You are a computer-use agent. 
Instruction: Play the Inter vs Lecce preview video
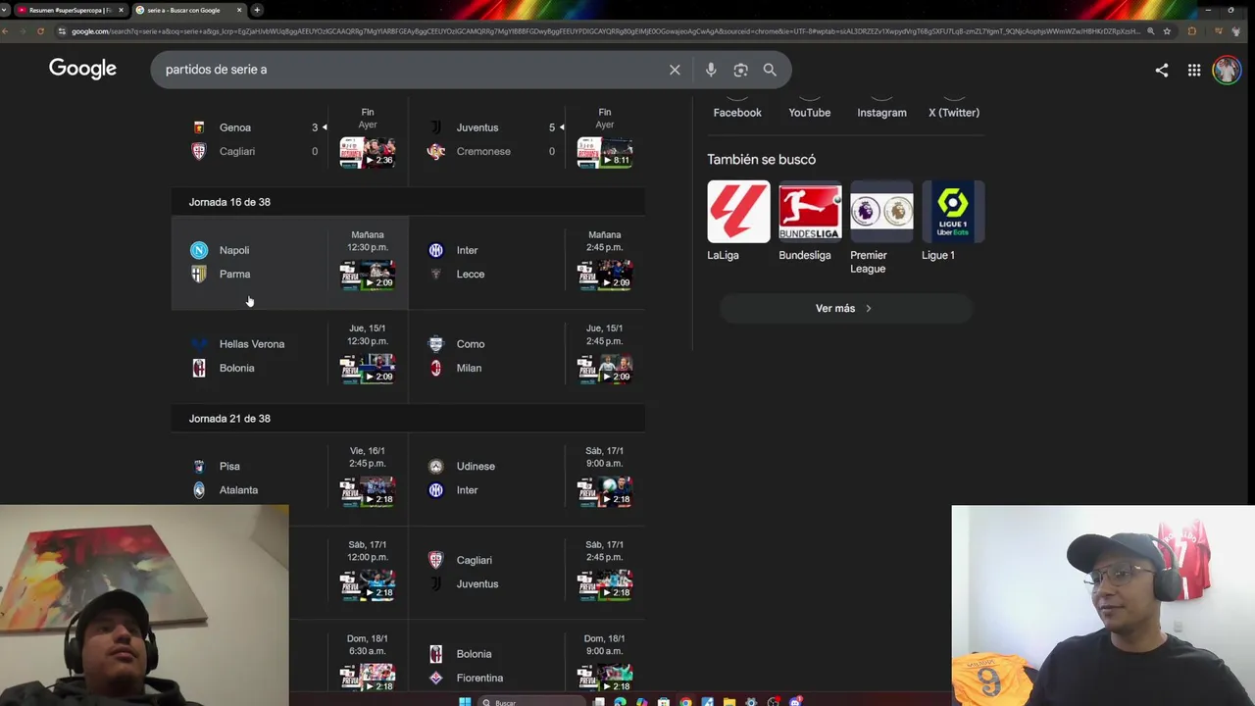(605, 275)
